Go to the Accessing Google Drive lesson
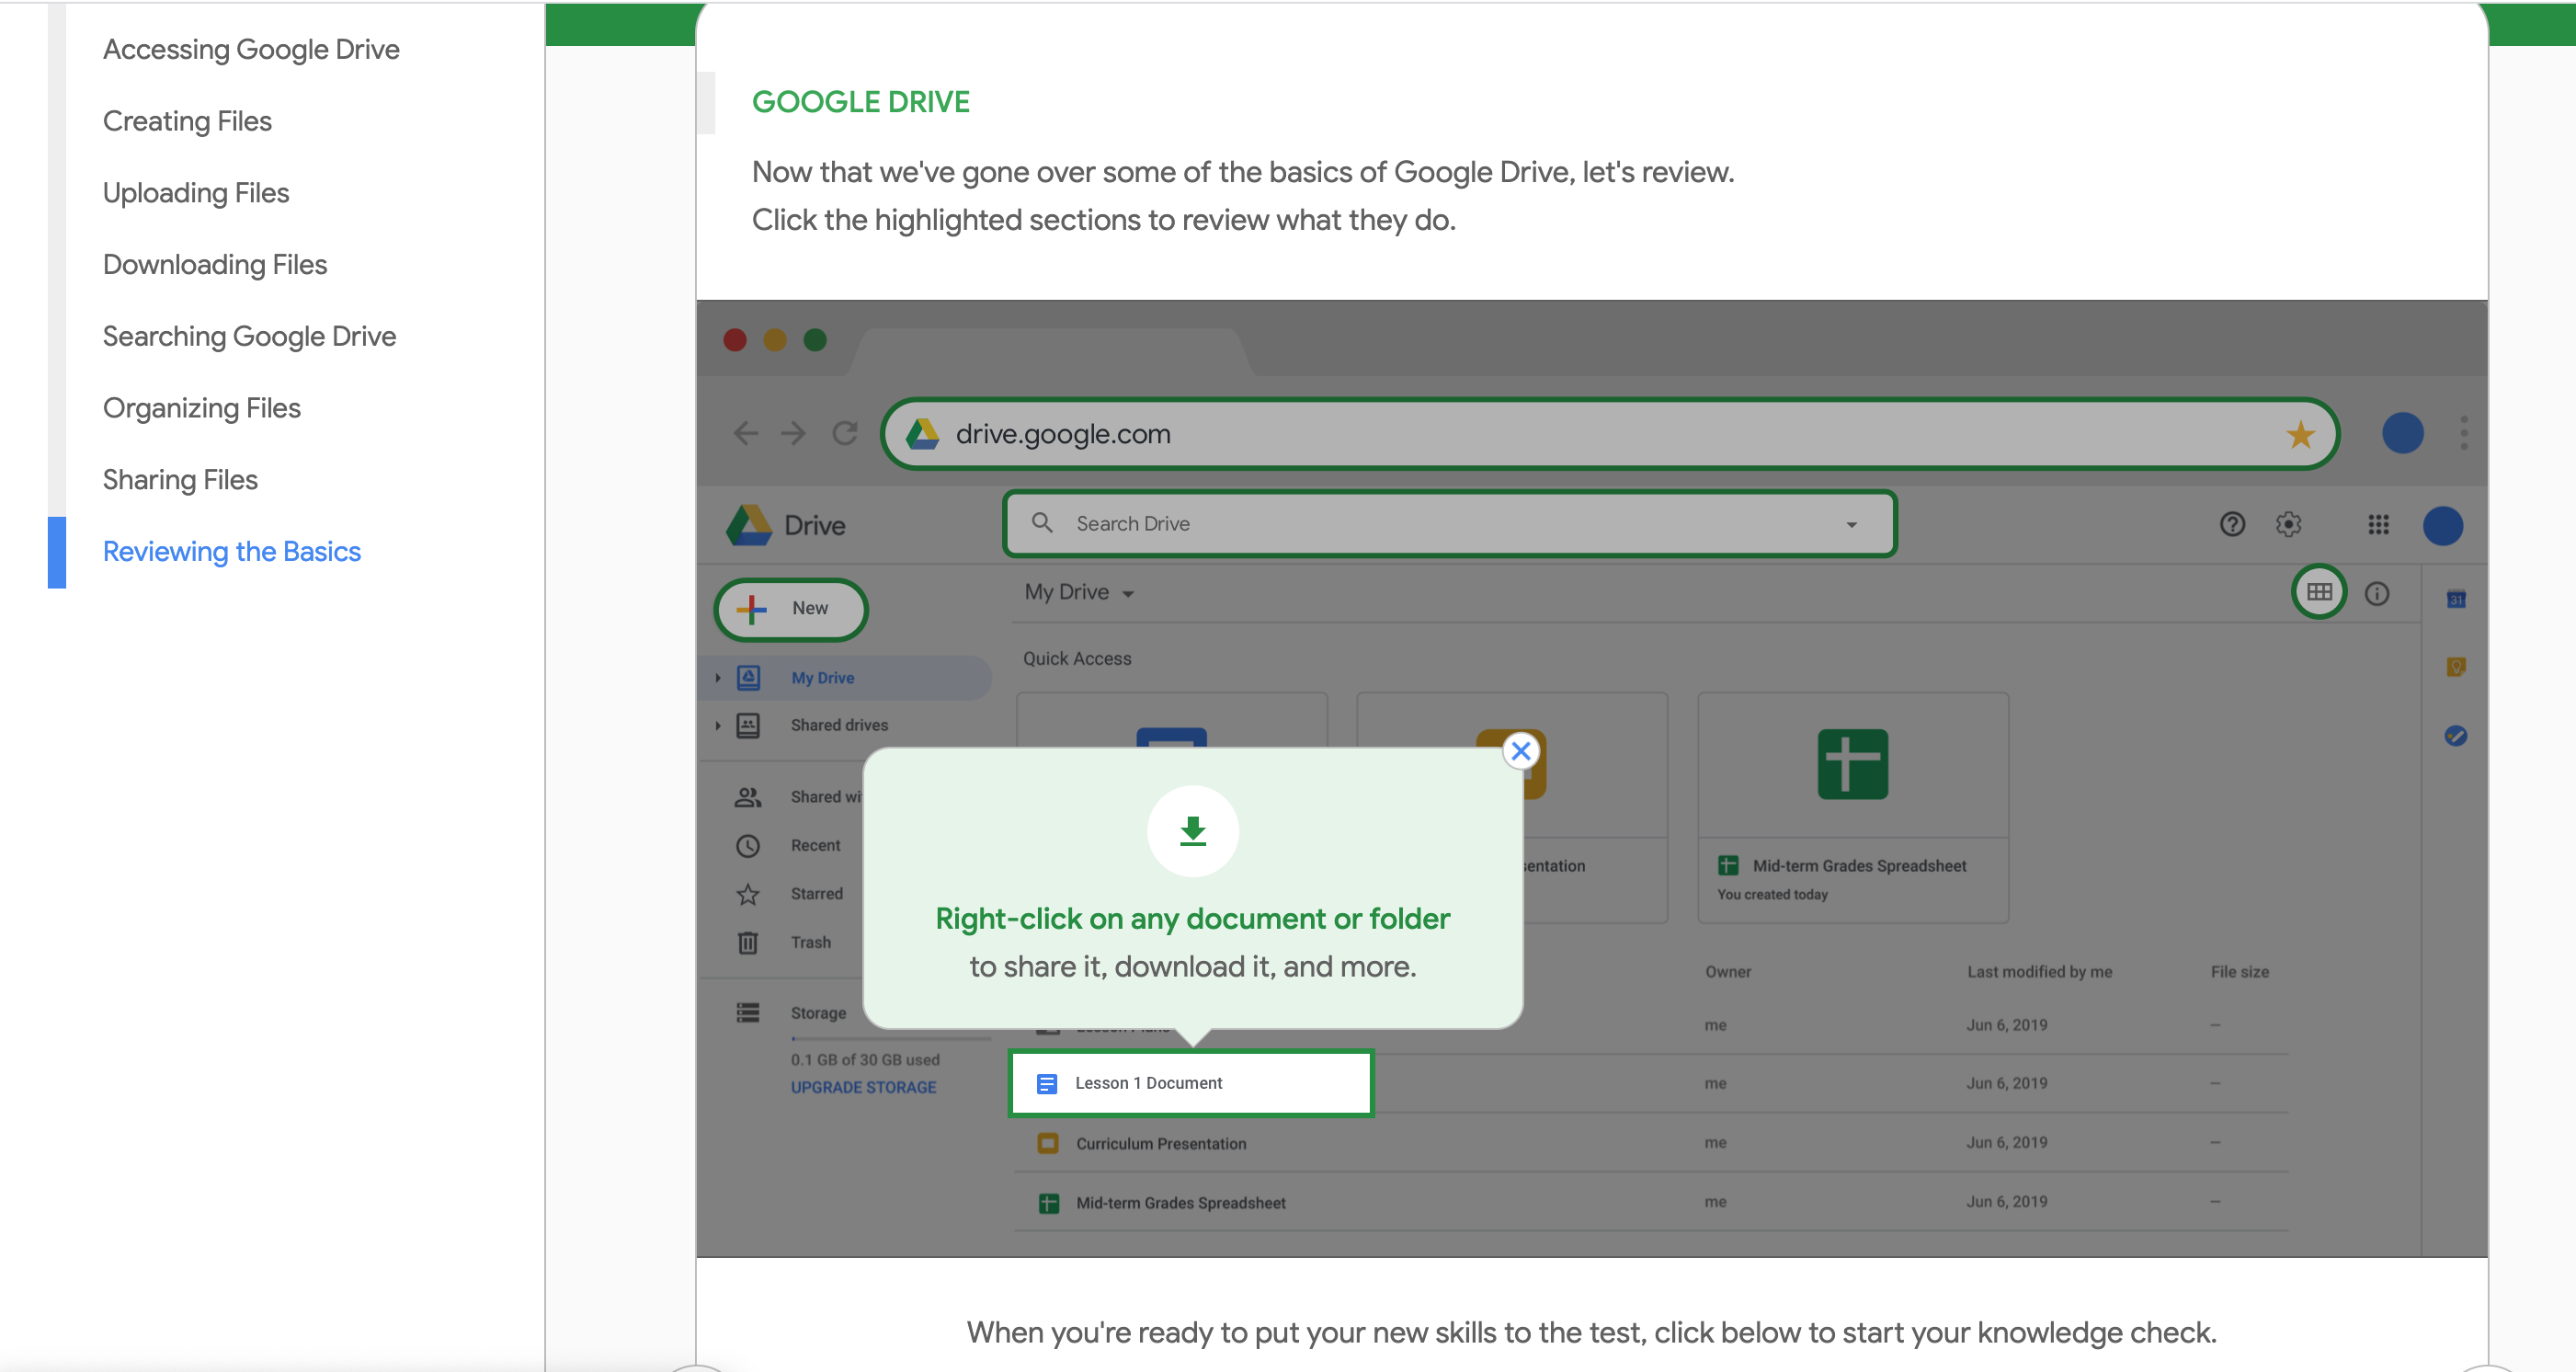The height and width of the screenshot is (1372, 2576). click(x=251, y=49)
